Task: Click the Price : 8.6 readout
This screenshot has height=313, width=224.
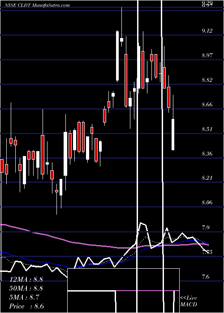Action: [x=26, y=306]
